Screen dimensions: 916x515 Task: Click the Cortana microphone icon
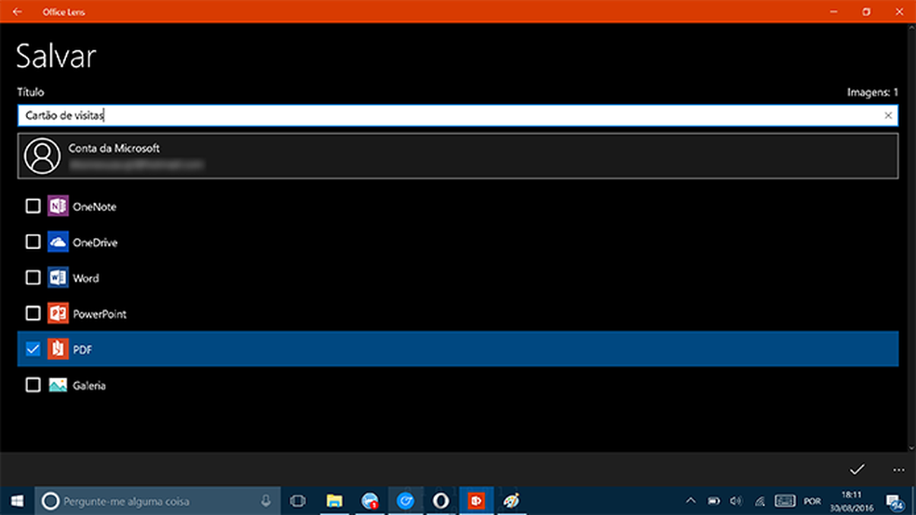pos(266,500)
